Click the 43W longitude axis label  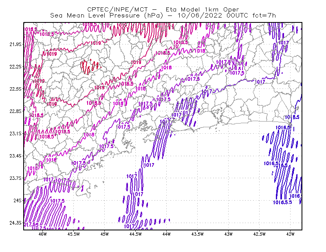228,234
